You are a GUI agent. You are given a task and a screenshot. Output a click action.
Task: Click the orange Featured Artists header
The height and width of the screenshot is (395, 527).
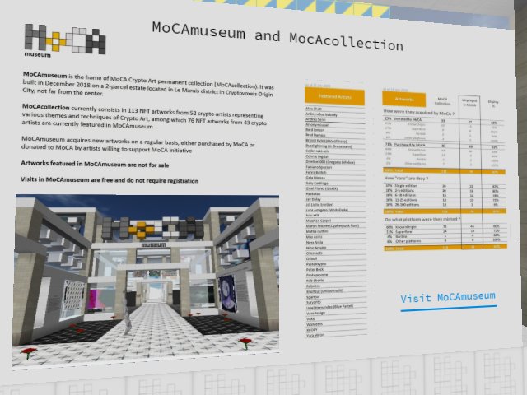pyautogui.click(x=335, y=97)
